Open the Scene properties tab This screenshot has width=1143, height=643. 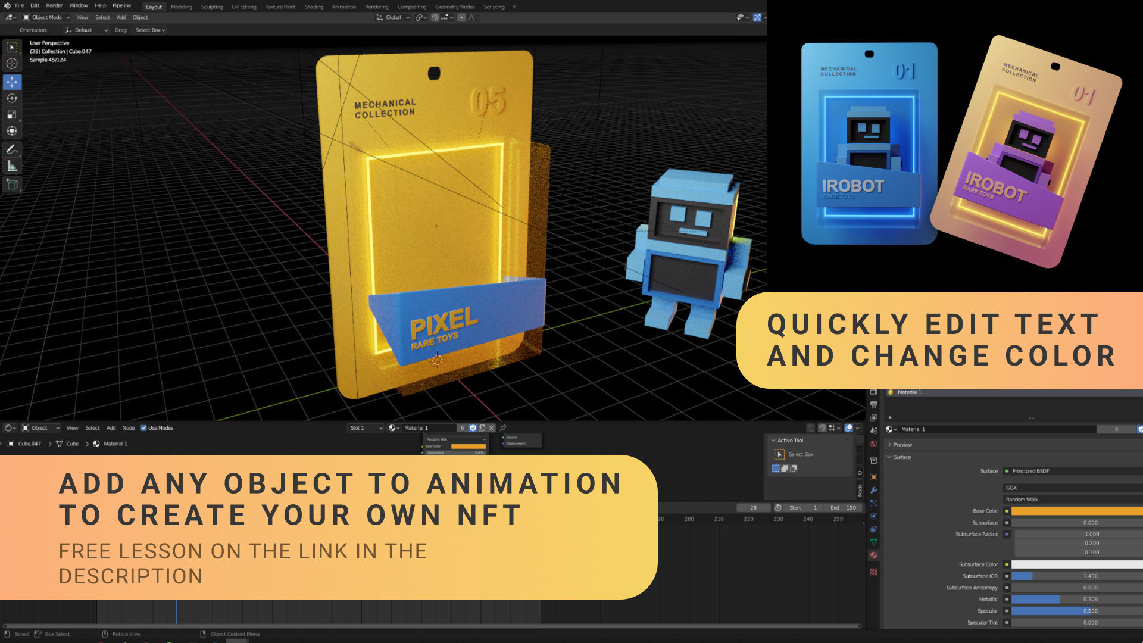(873, 430)
